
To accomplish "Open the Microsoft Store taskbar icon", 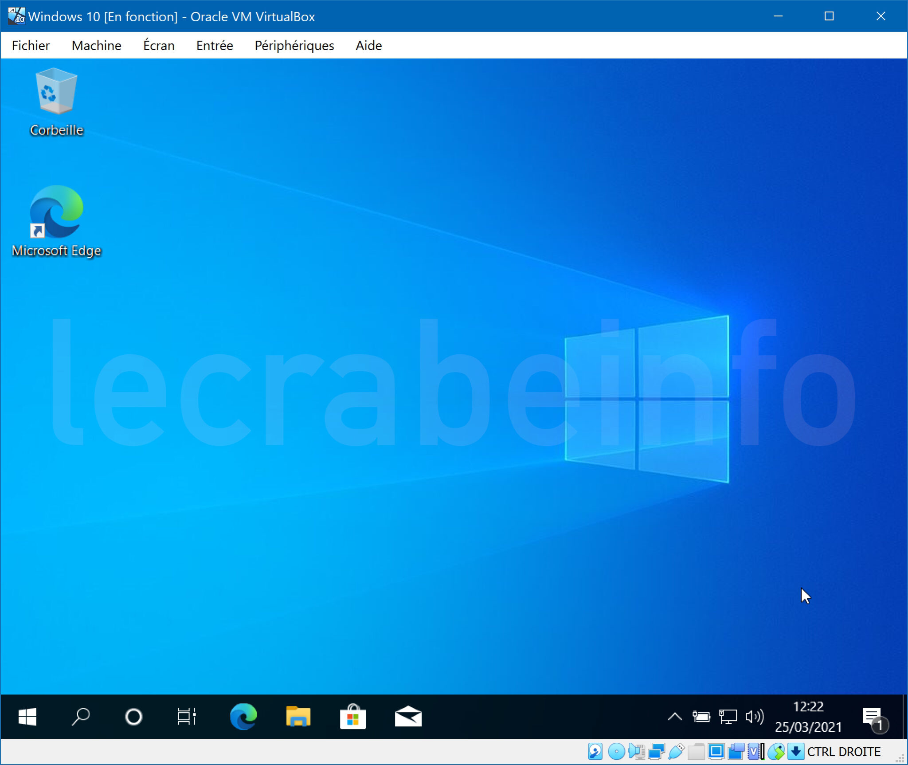I will 353,715.
